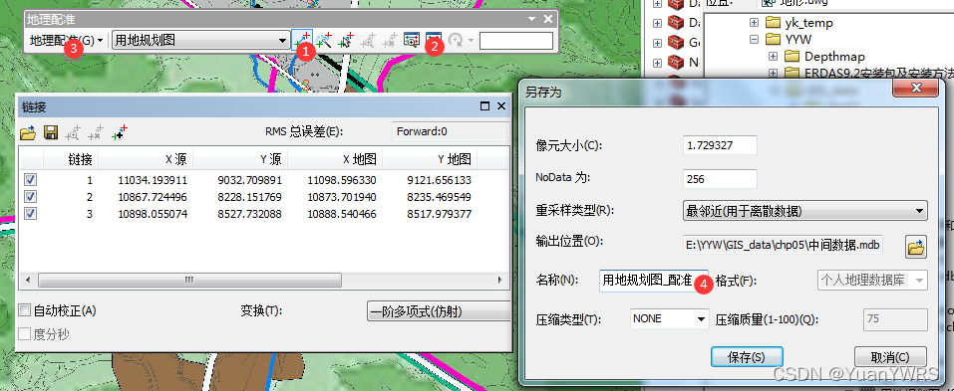Click the link table horizontal scrollbar thumb
Viewport: 954px width, 391px height.
click(189, 280)
